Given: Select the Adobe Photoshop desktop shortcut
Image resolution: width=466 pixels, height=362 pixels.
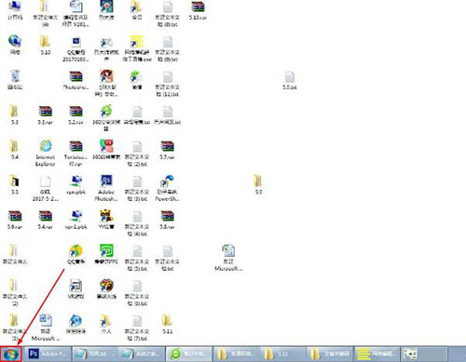Looking at the screenshot, I should [x=106, y=188].
